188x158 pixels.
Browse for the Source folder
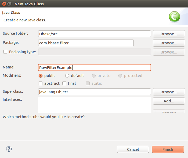pyautogui.click(x=169, y=34)
